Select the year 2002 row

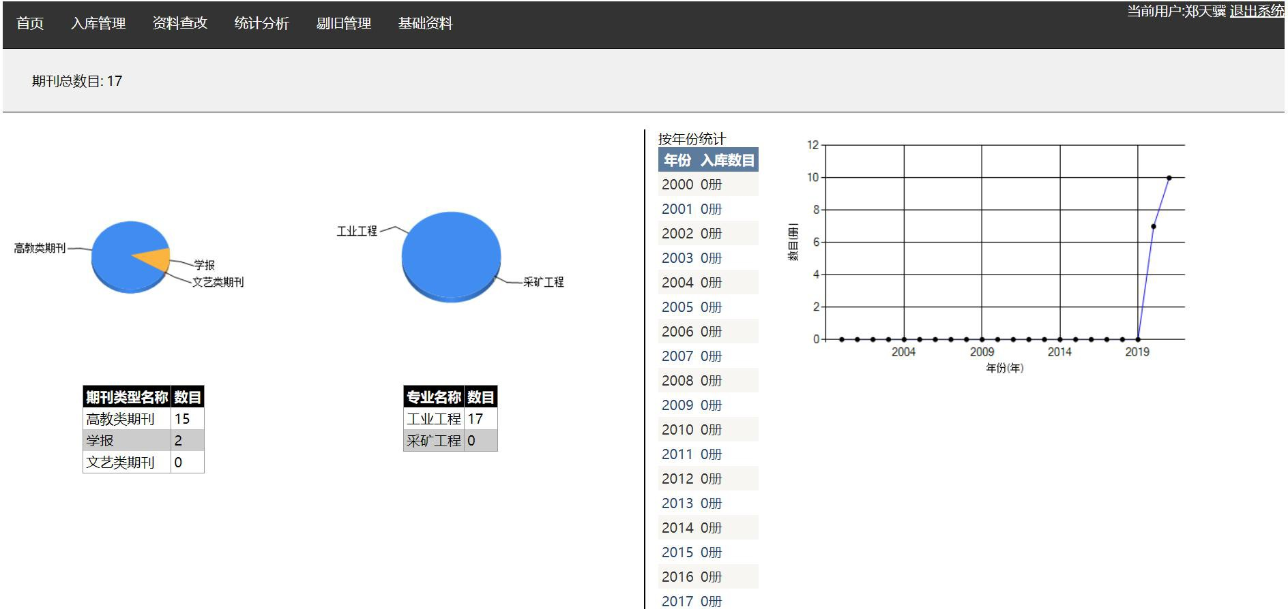click(x=708, y=234)
